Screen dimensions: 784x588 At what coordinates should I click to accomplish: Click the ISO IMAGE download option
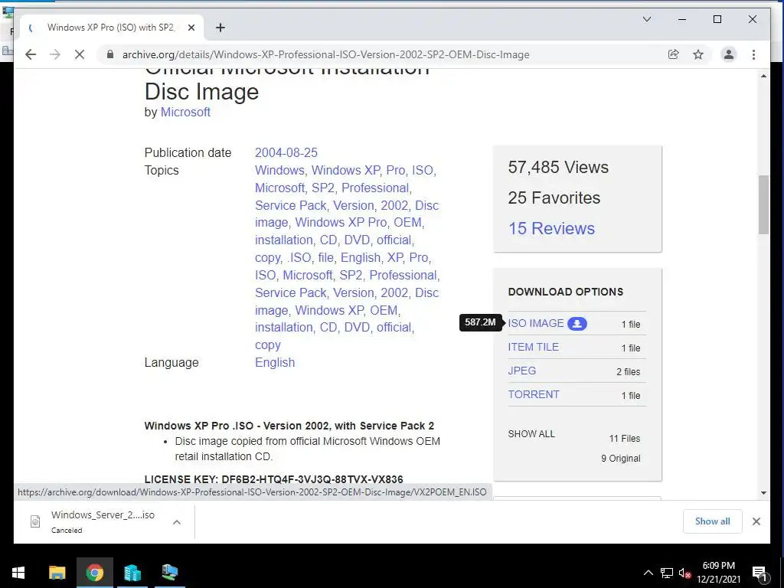[x=535, y=324]
